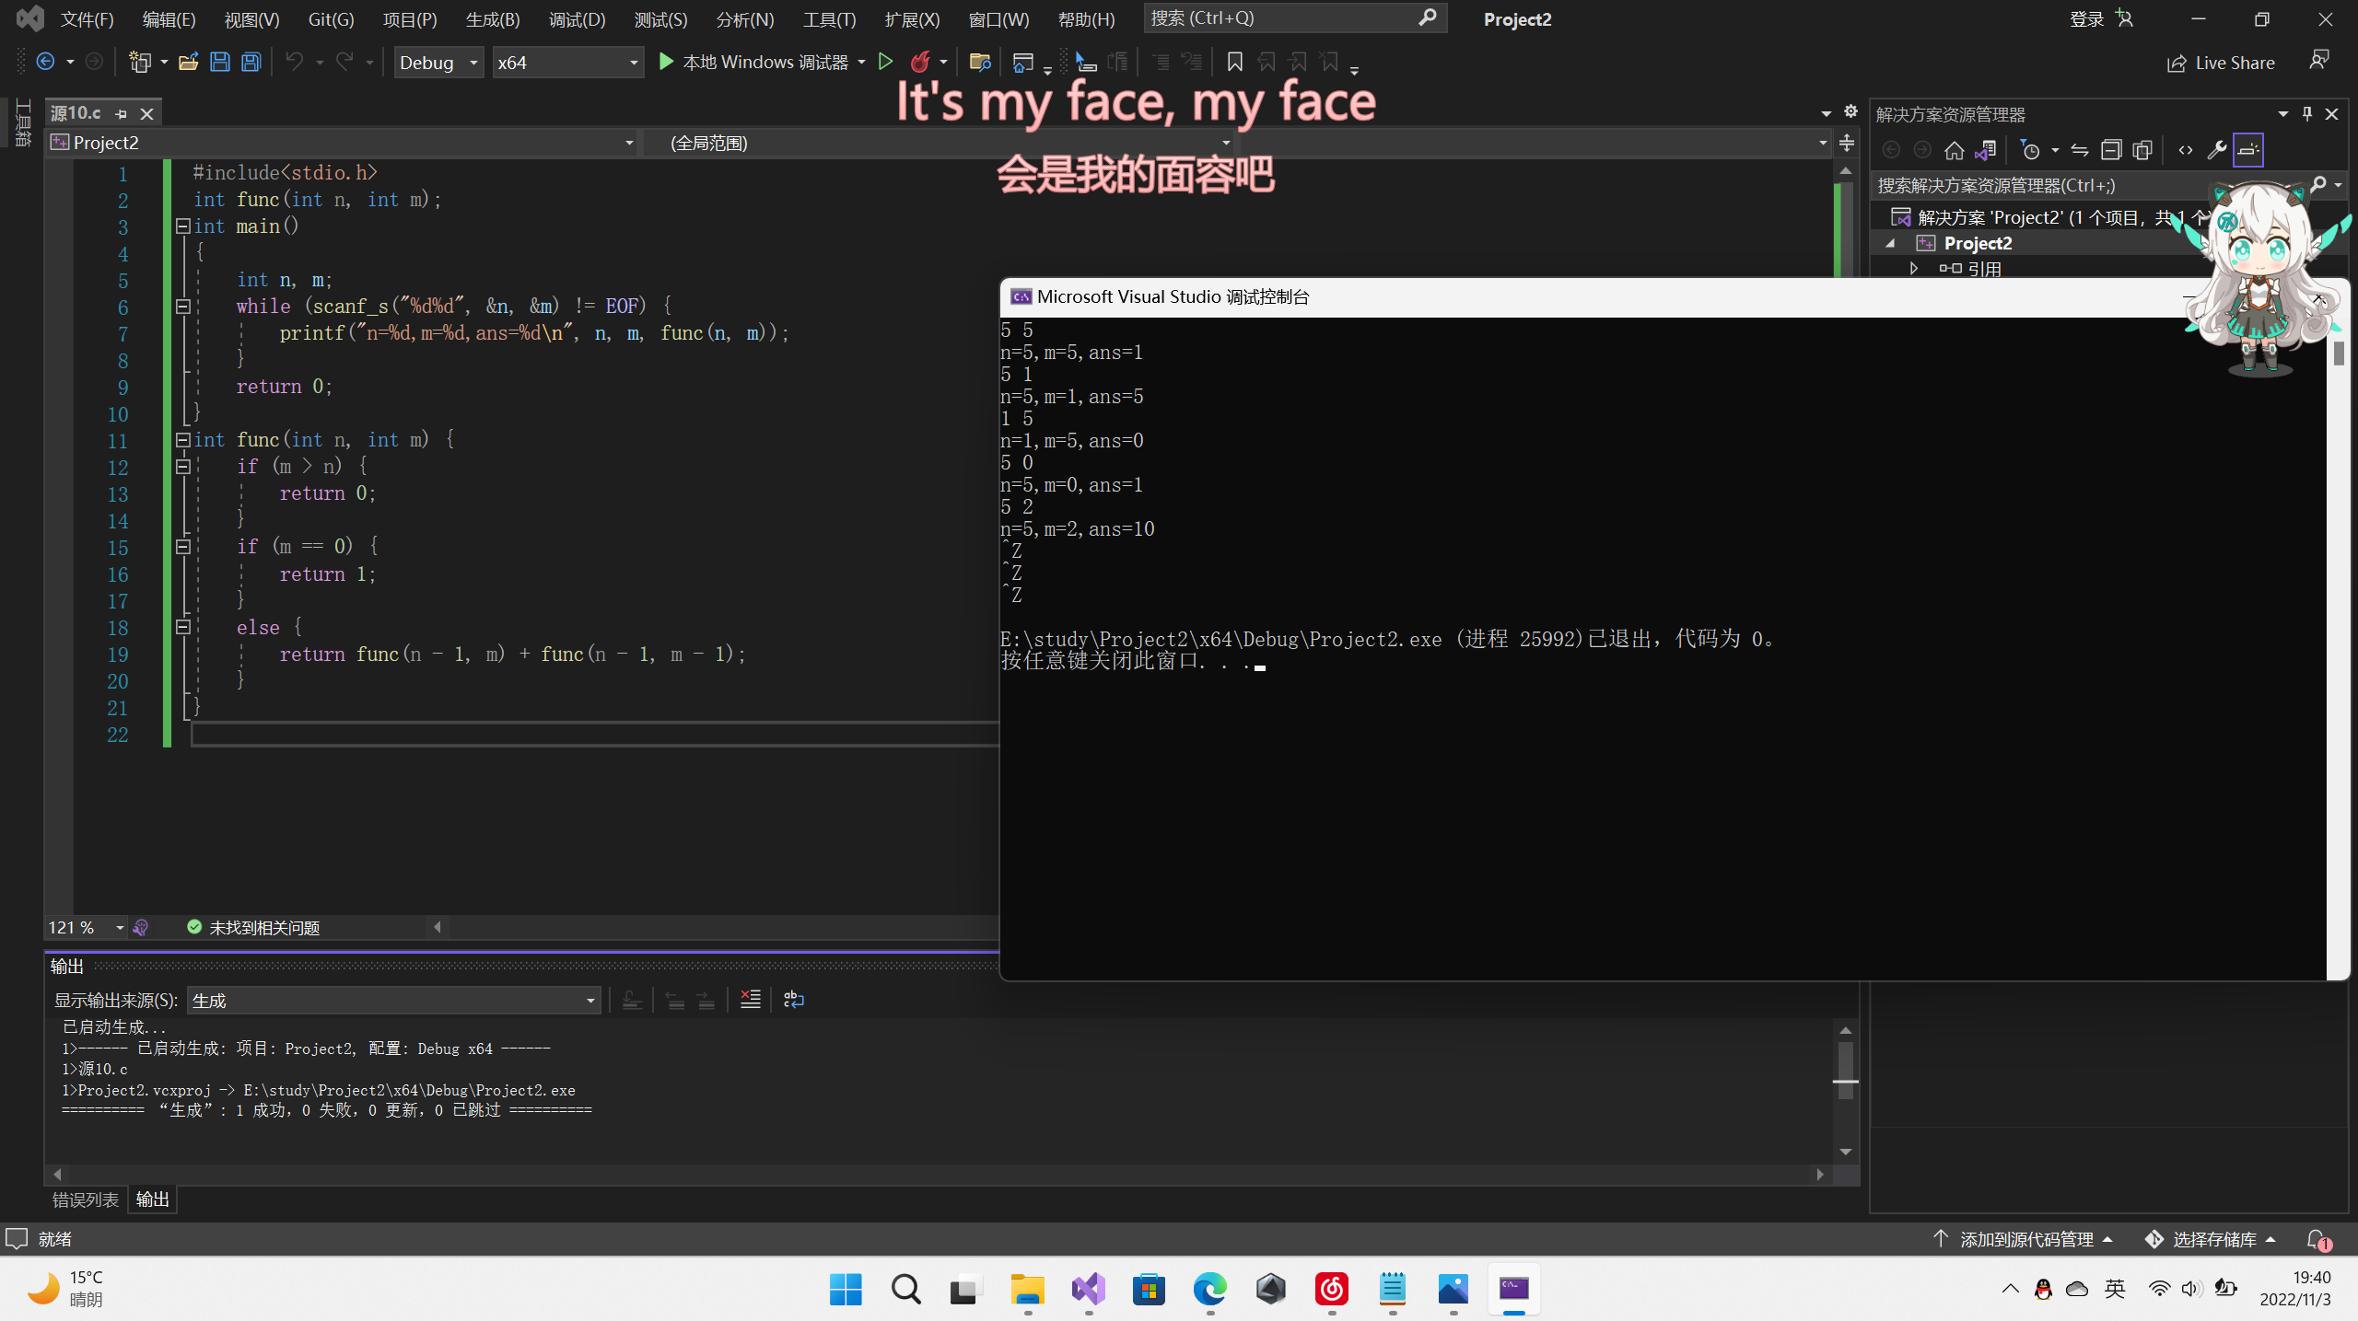Open Microsoft Edge from the taskbar
The image size is (2358, 1321).
coord(1209,1289)
